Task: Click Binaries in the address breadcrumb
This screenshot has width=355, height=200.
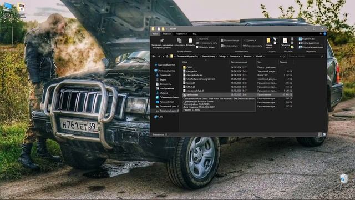Action: [x=247, y=56]
